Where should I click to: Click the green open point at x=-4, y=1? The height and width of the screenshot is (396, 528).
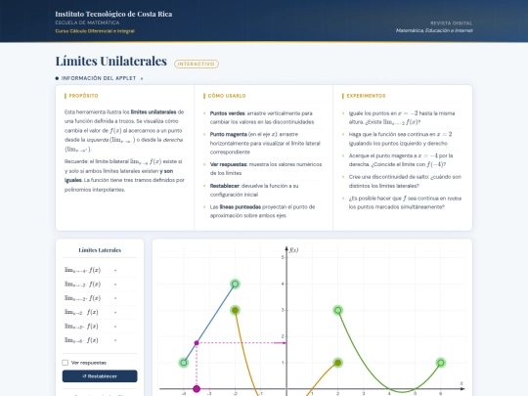pos(184,363)
